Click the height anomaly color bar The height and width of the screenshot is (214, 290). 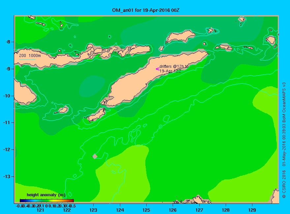pyautogui.click(x=47, y=201)
